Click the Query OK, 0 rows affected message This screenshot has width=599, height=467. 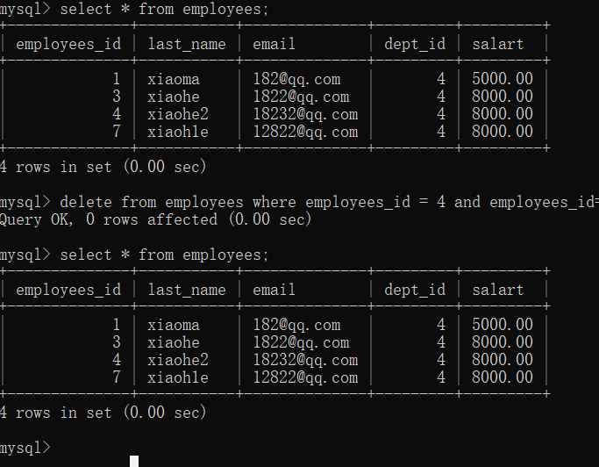[155, 219]
